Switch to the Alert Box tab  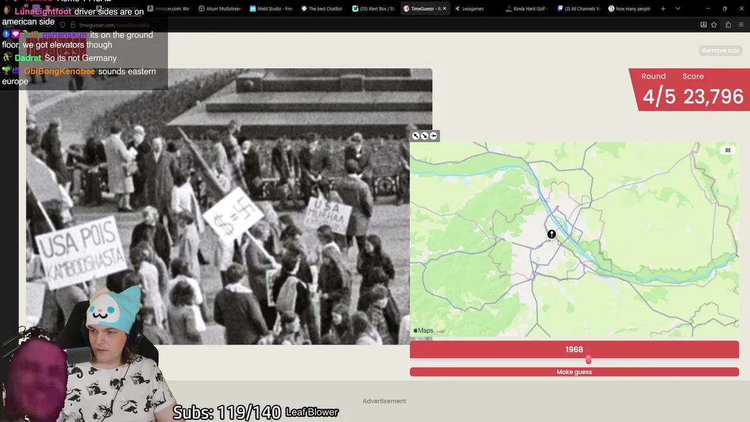click(374, 9)
